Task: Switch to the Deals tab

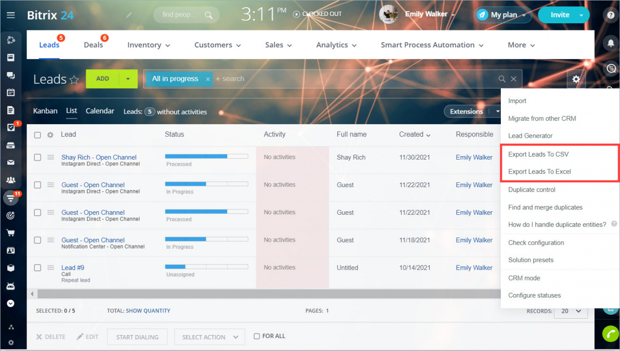Action: 93,45
